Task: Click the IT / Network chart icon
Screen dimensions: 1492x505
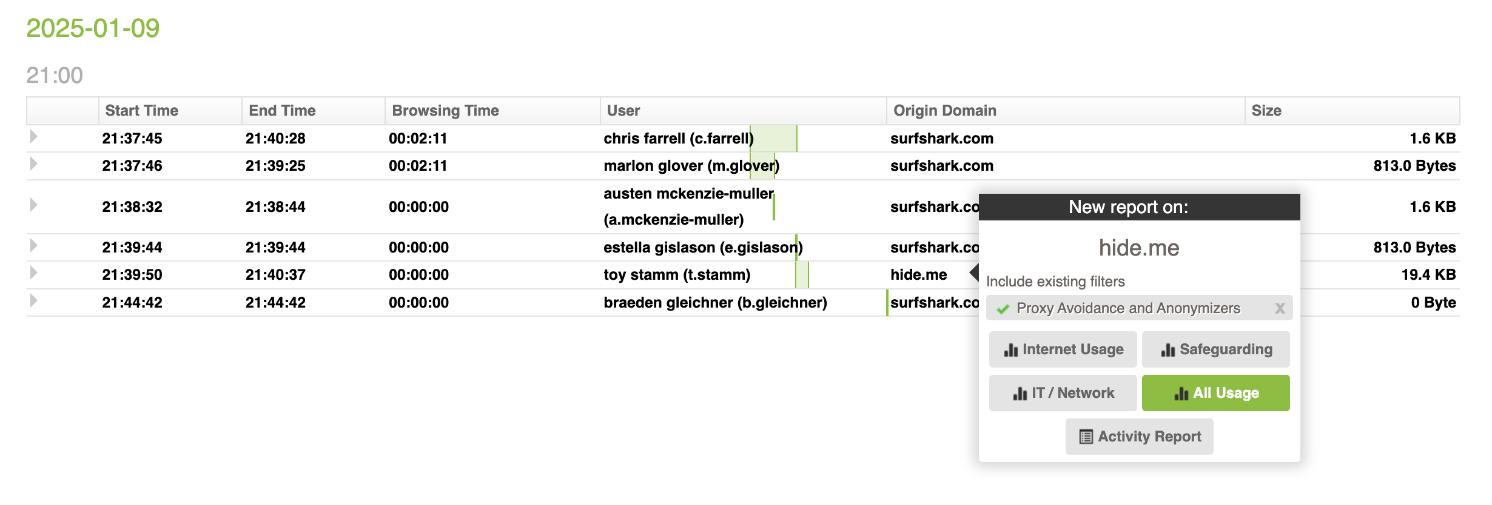Action: coord(1020,394)
